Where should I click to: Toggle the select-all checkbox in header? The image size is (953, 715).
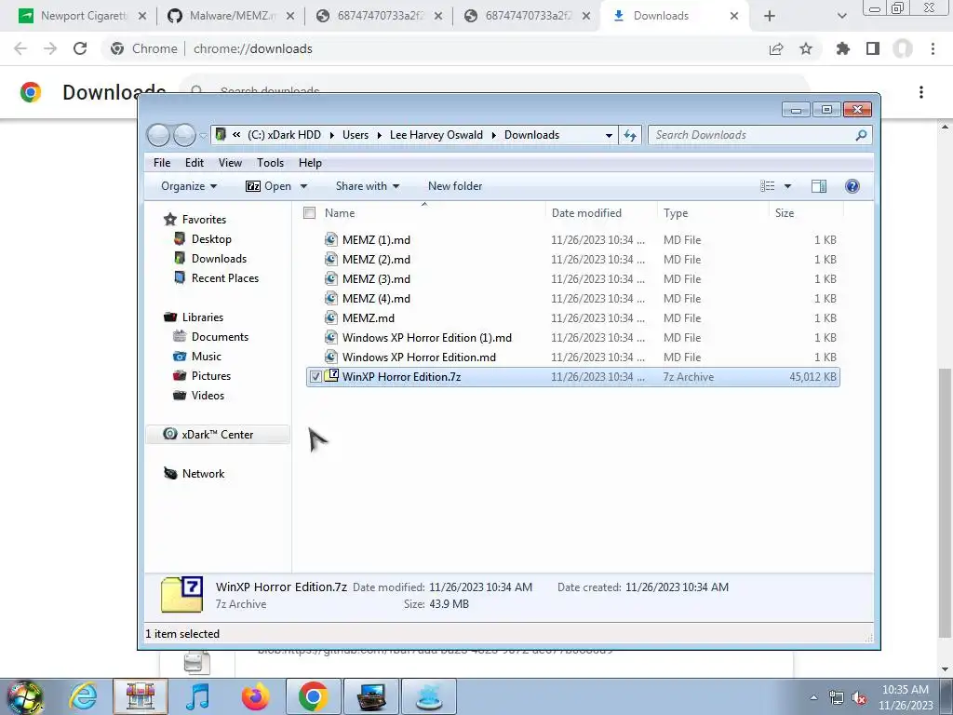coord(309,213)
